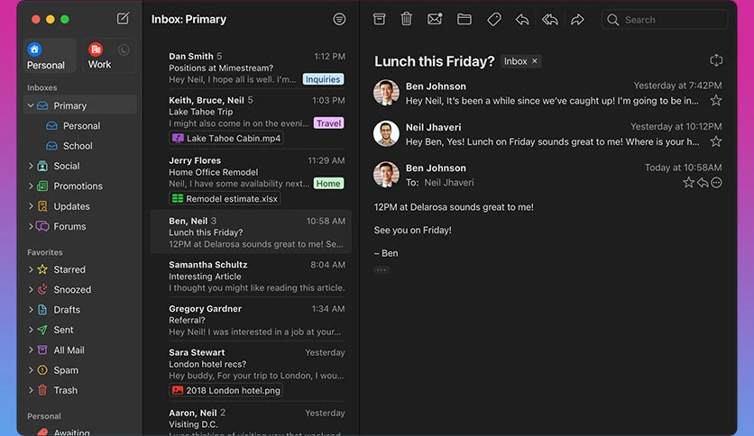The height and width of the screenshot is (436, 754).
Task: Focus the Search field
Action: [665, 20]
